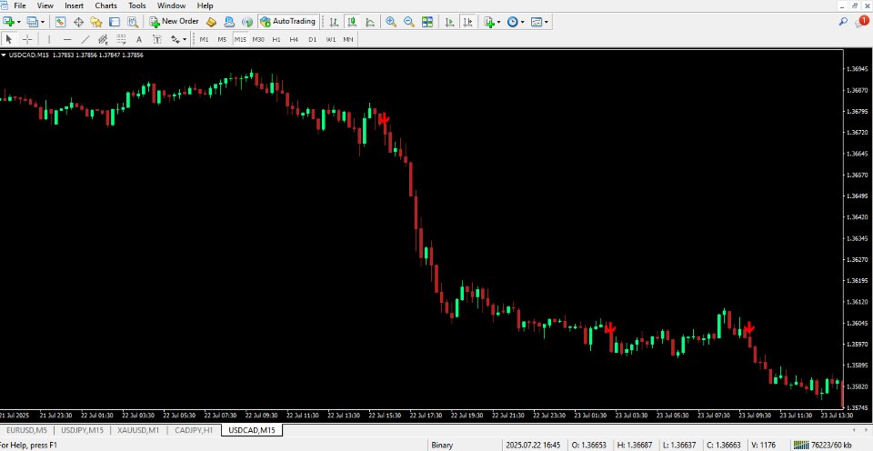Open the Help menu
This screenshot has width=873, height=451.
205,5
